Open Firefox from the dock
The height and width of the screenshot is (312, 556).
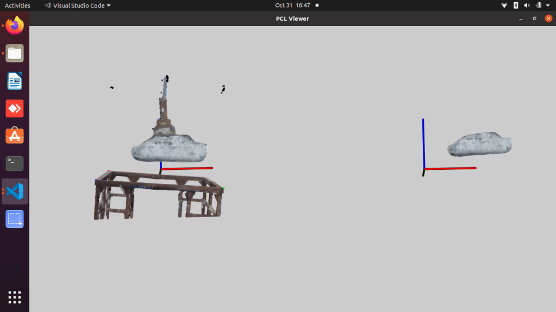click(15, 26)
